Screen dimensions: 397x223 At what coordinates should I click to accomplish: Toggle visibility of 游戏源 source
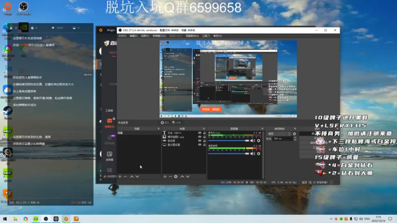click(x=199, y=141)
